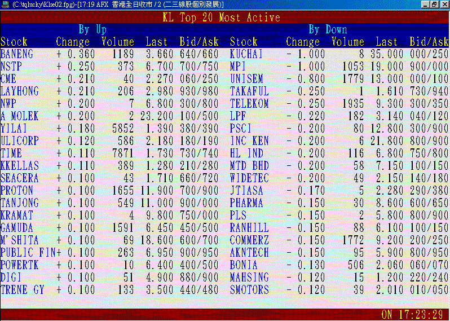Screen dimensions: 450x321
Task: Click the PHARMA stock
Action: click(246, 203)
